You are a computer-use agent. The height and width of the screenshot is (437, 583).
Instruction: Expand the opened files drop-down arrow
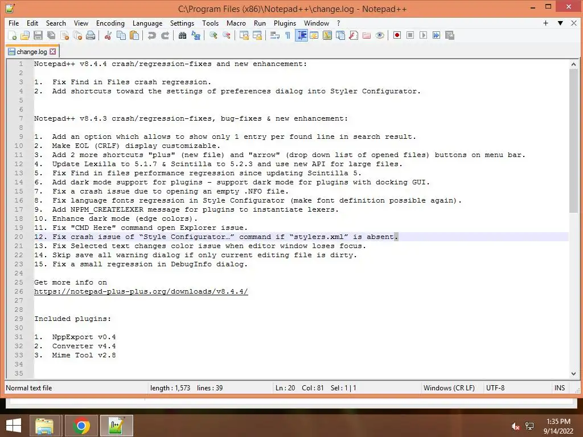pos(560,23)
